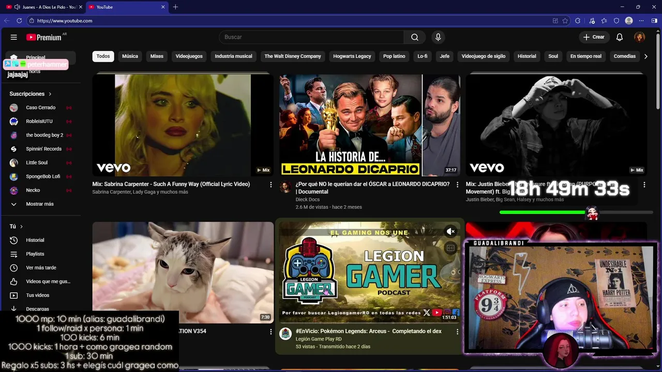Open Little Soul subscription channel
This screenshot has height=372, width=662.
click(40, 163)
